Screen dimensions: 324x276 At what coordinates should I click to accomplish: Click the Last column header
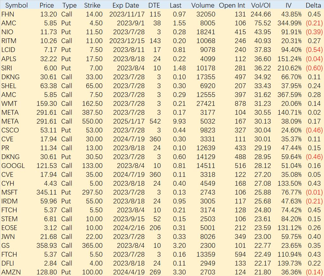pyautogui.click(x=176, y=5)
